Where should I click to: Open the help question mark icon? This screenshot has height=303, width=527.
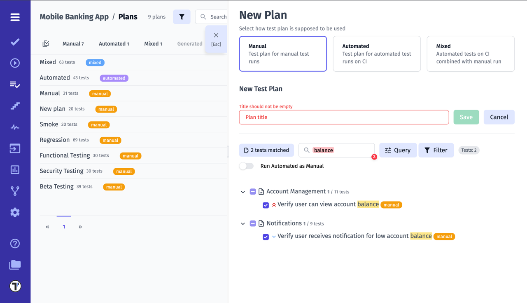15,244
